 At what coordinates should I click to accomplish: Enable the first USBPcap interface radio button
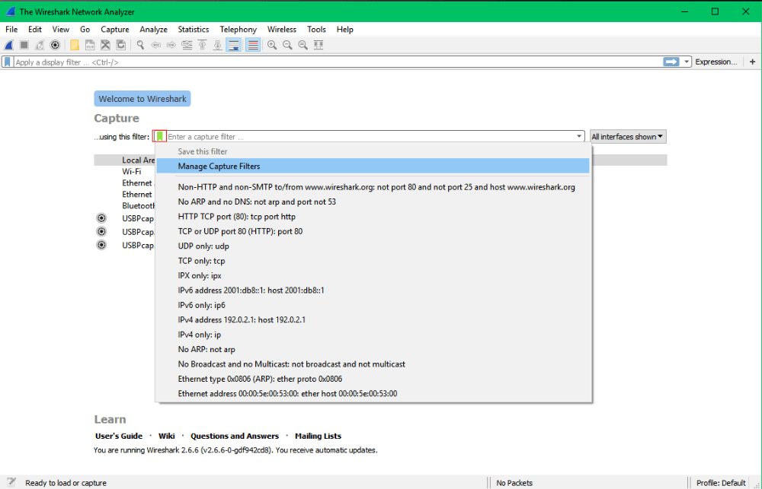coord(101,218)
